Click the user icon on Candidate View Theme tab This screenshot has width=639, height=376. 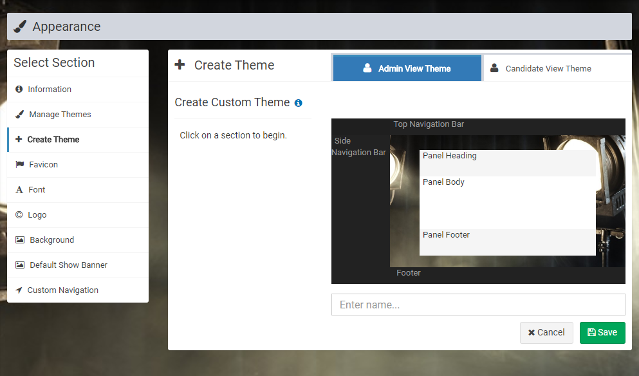pyautogui.click(x=494, y=68)
